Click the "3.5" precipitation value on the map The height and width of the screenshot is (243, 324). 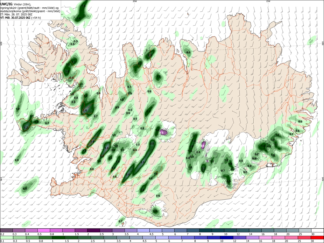click(x=143, y=162)
